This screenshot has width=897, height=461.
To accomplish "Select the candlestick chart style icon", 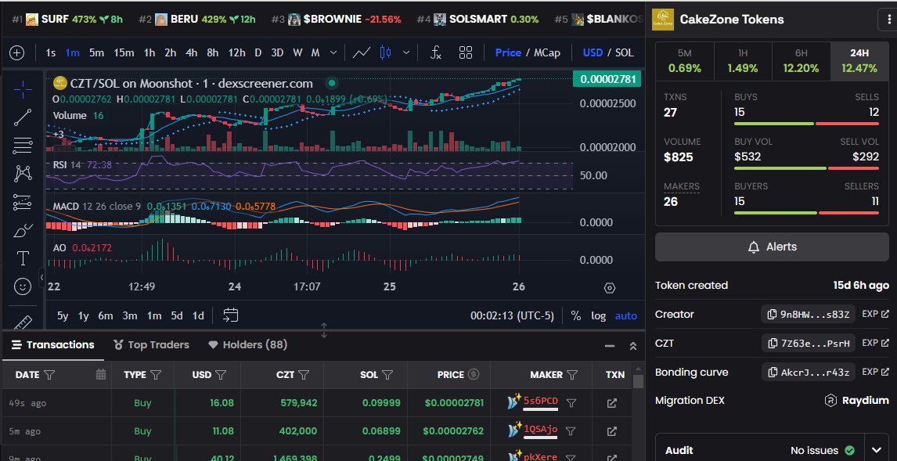I will coord(386,52).
